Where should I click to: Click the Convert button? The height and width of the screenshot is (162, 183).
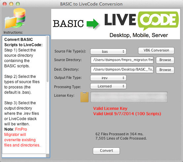point(106,151)
